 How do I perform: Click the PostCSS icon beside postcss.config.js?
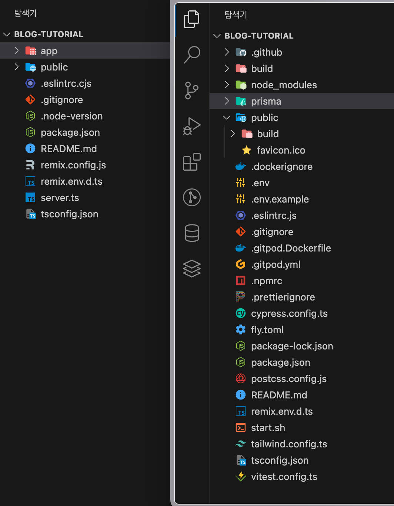click(241, 379)
